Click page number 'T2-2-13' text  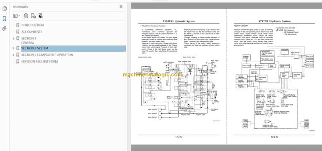pyautogui.click(x=274, y=137)
